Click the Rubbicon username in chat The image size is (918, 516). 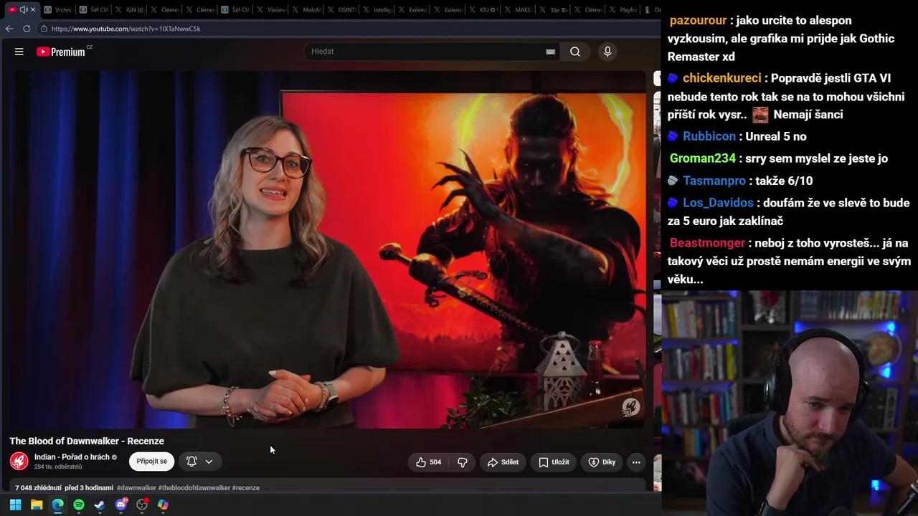(709, 136)
